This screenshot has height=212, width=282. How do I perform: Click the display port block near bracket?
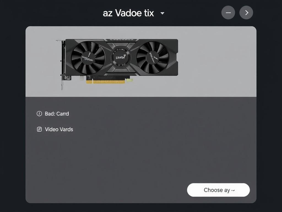(x=67, y=78)
